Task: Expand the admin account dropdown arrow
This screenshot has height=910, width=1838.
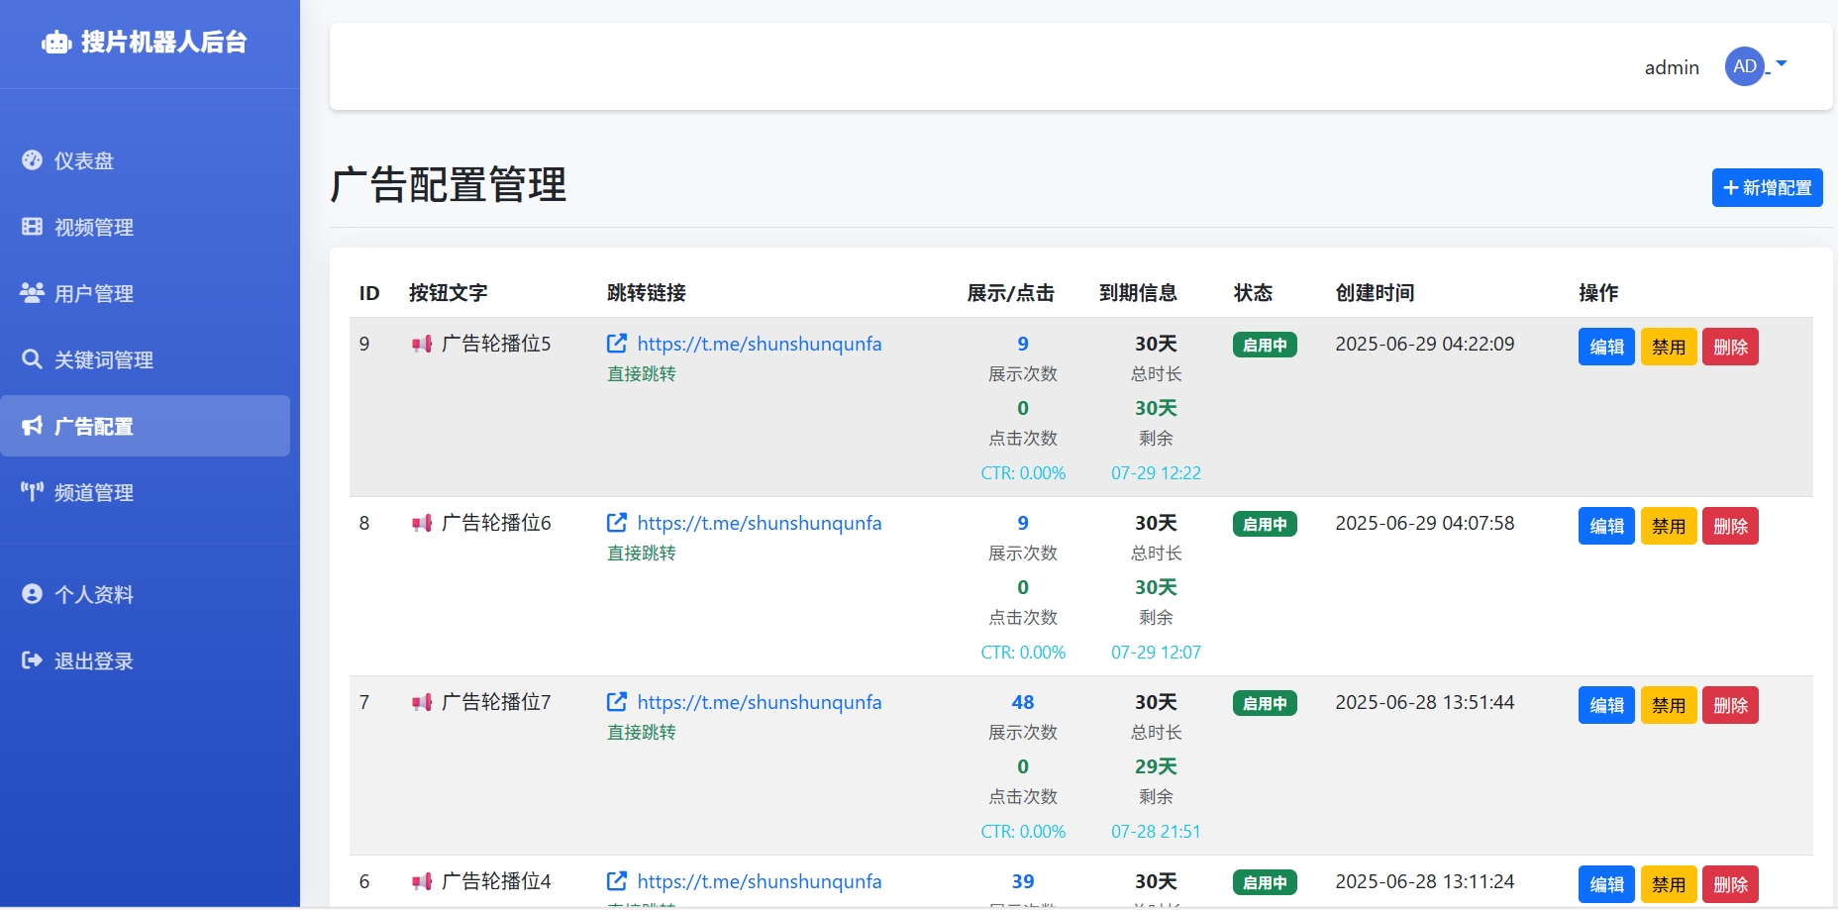Action: tap(1782, 64)
